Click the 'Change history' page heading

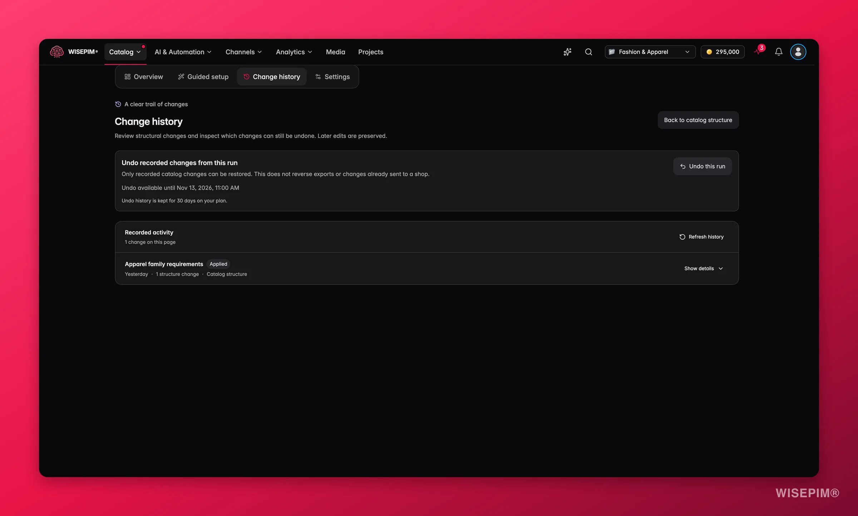pos(149,122)
